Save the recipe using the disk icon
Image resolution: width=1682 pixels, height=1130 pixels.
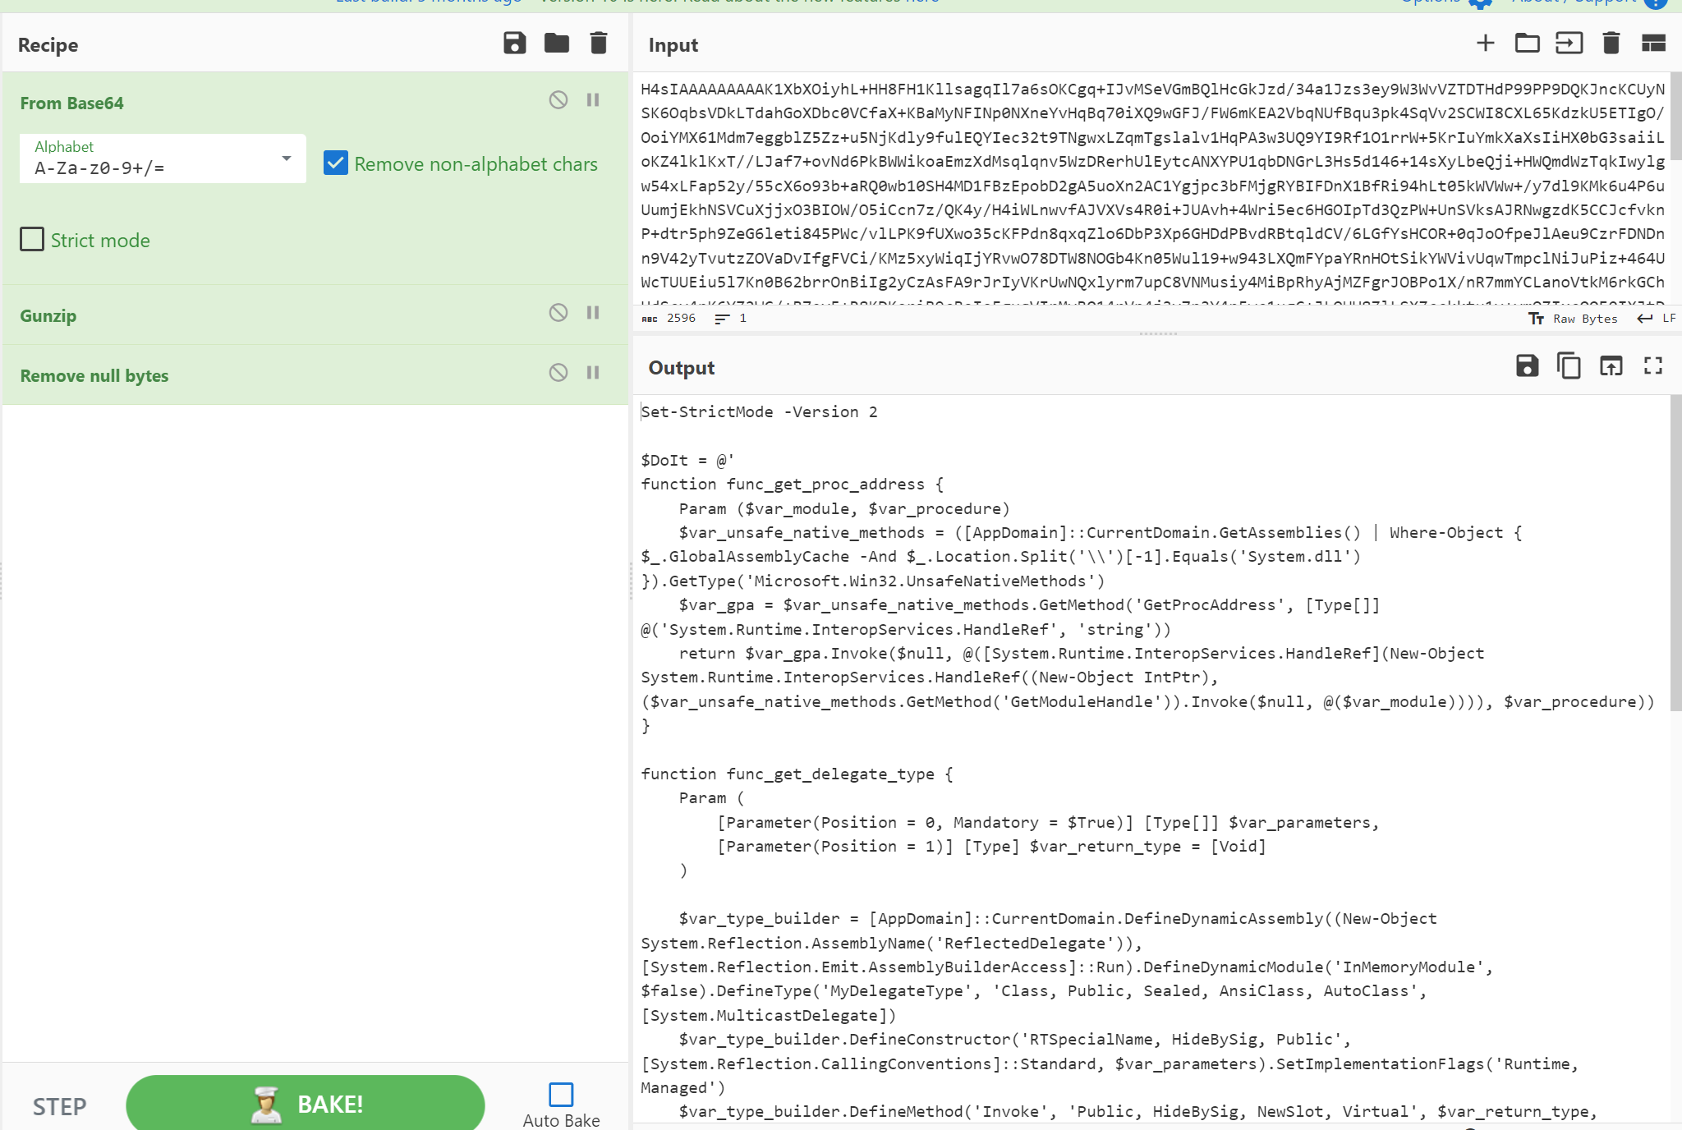tap(515, 44)
